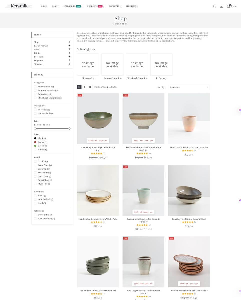Select the Green color swatch filter
Viewport: 241px width, 300px height.
tap(35, 146)
